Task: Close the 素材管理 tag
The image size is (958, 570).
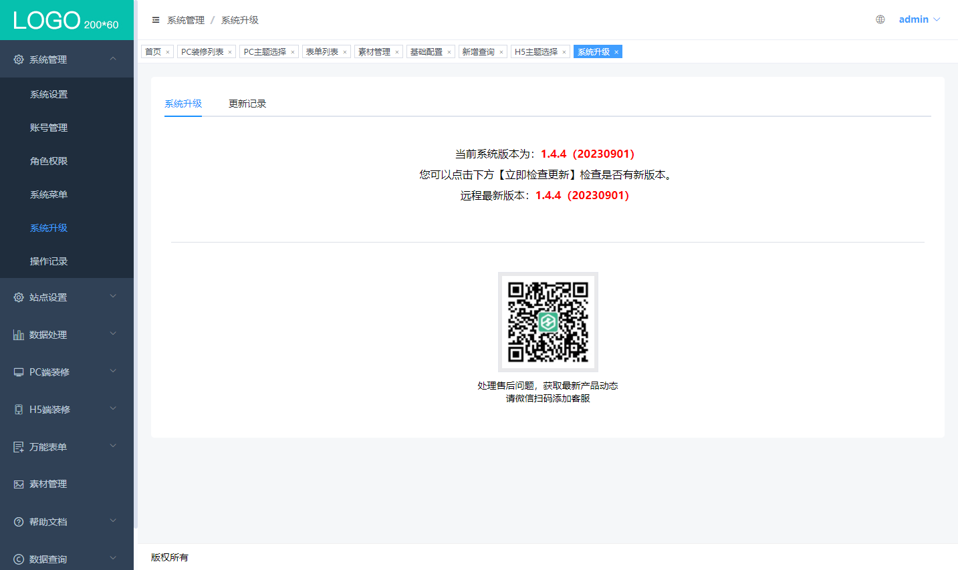Action: point(396,52)
